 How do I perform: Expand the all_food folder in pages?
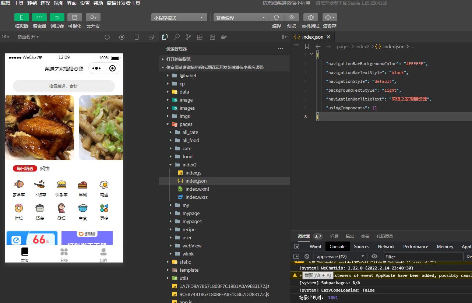click(191, 140)
